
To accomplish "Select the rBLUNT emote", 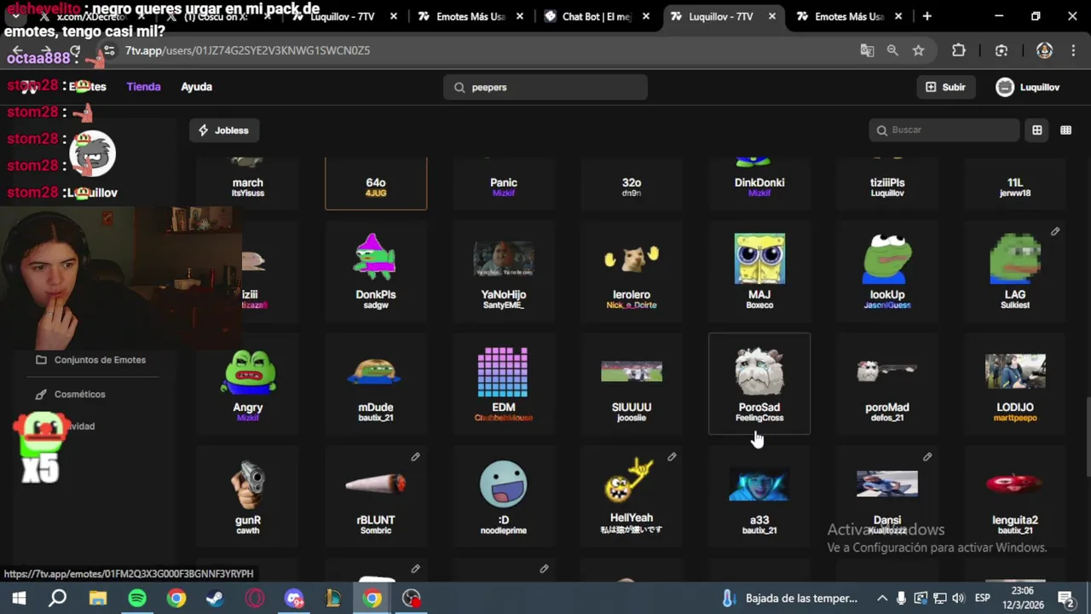I will coord(376,496).
